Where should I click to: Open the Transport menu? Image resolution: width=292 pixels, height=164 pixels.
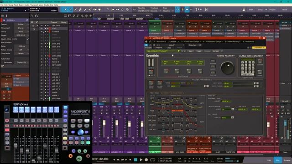[x=34, y=5]
